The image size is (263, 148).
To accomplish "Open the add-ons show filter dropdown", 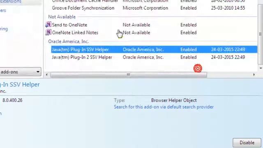I will 20,72.
